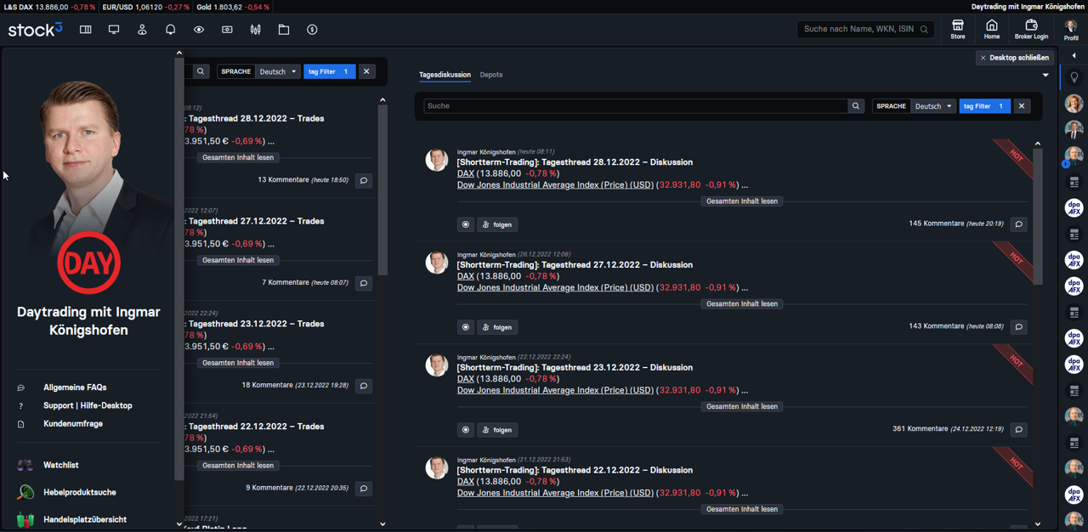Open comments of 28.12.2022 Trades thread
This screenshot has height=532, width=1088.
(364, 180)
